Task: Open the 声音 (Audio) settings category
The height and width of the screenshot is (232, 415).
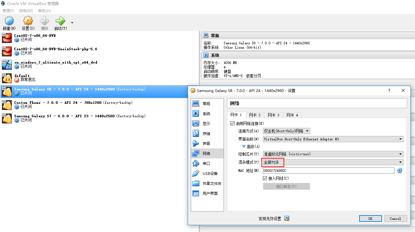Action: [206, 144]
